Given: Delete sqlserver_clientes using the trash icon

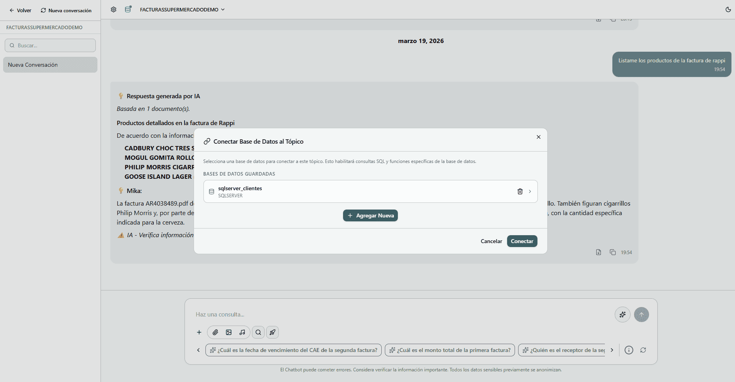Looking at the screenshot, I should click(520, 191).
